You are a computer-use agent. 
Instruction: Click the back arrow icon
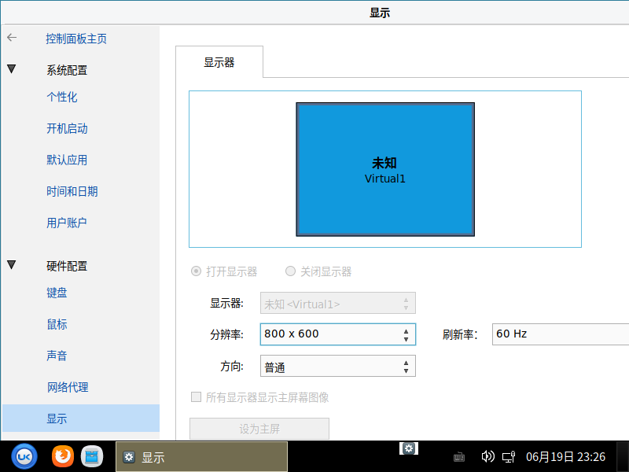pyautogui.click(x=12, y=38)
